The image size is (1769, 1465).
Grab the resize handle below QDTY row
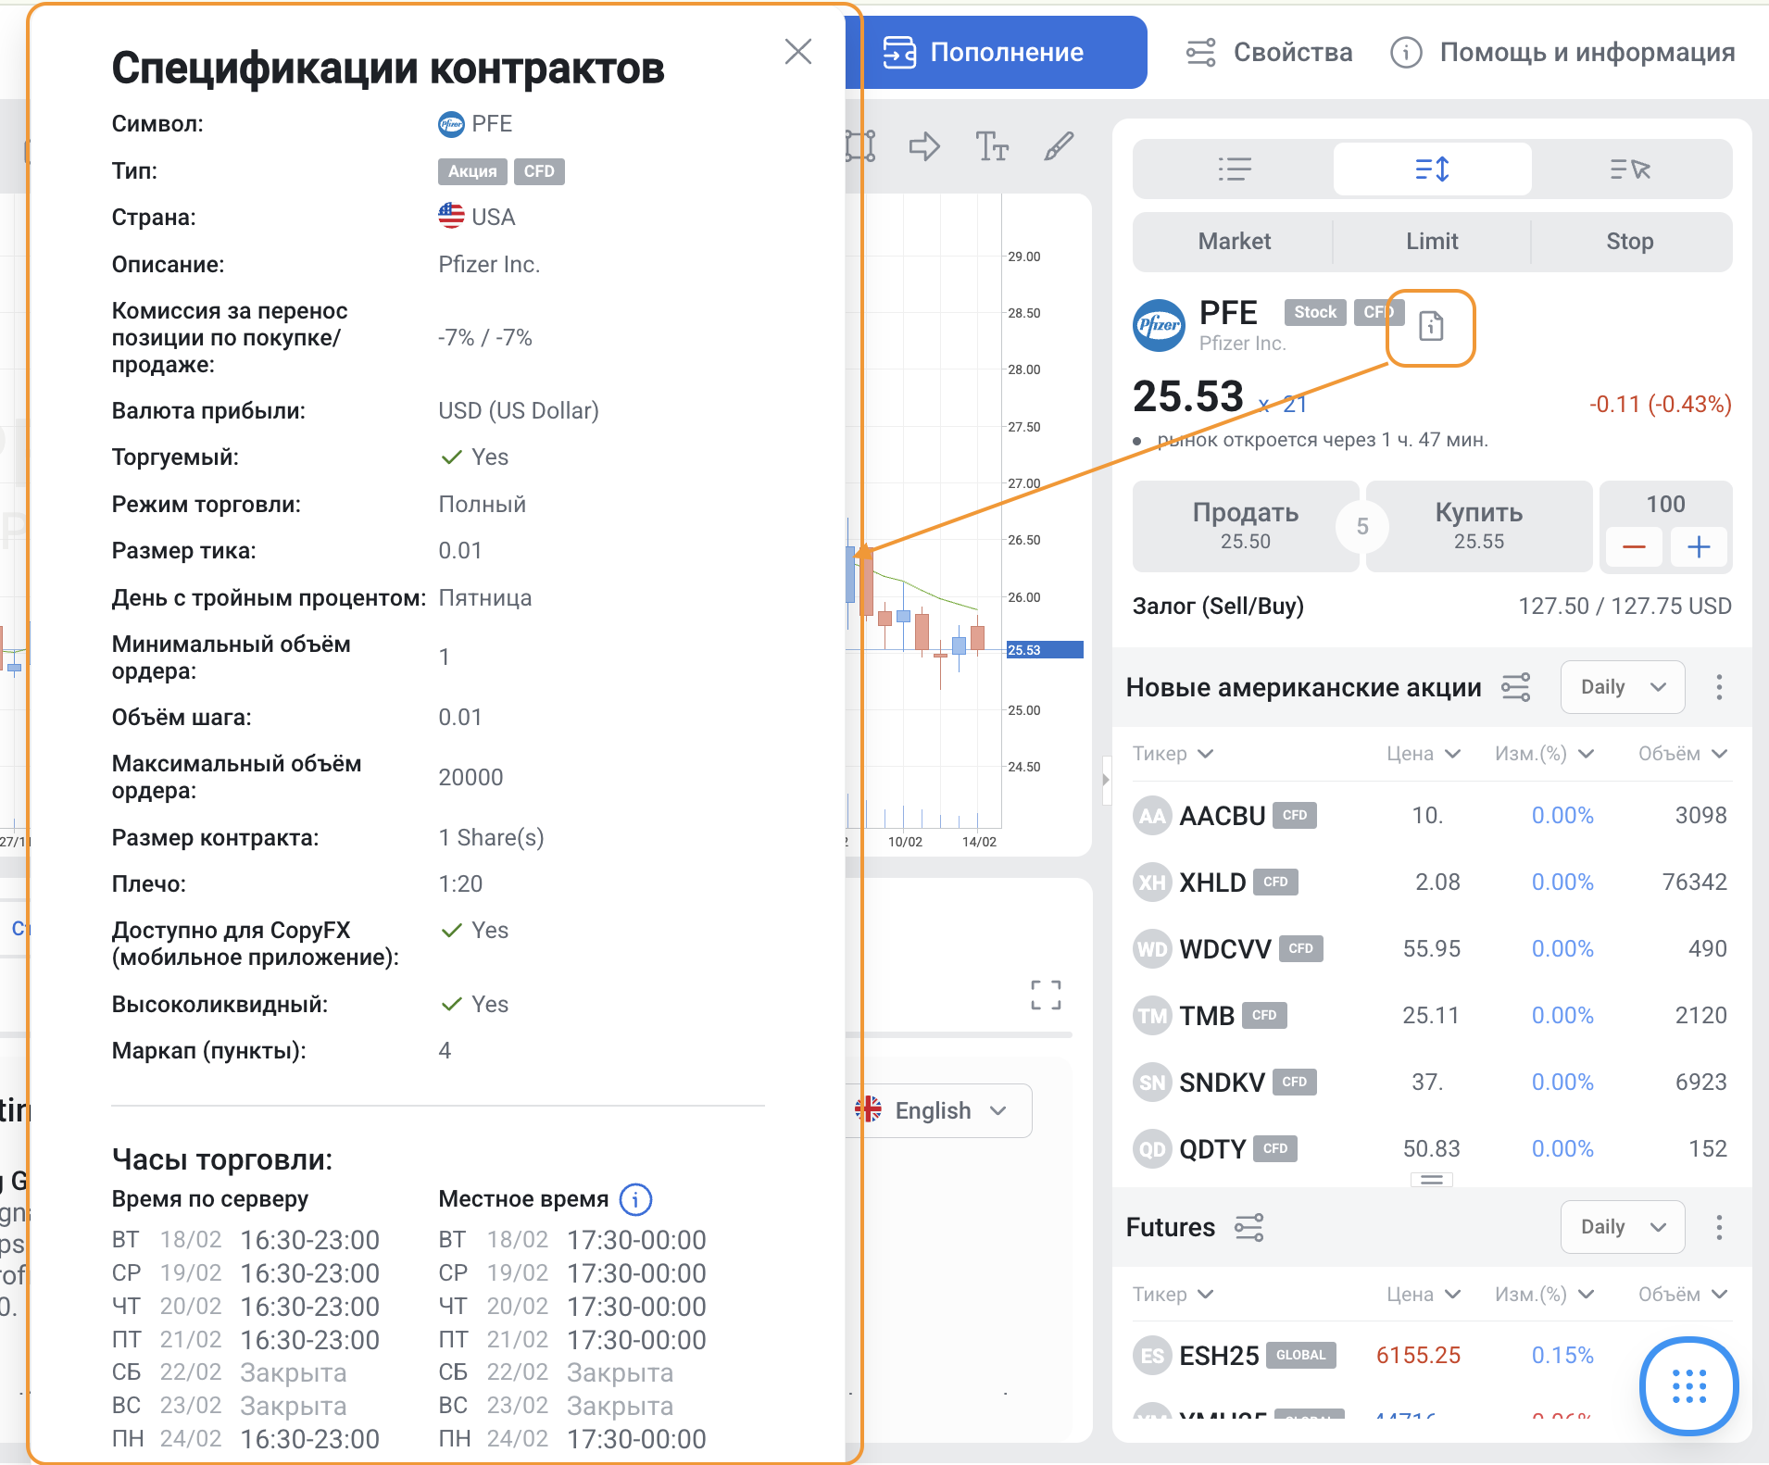(x=1431, y=1180)
